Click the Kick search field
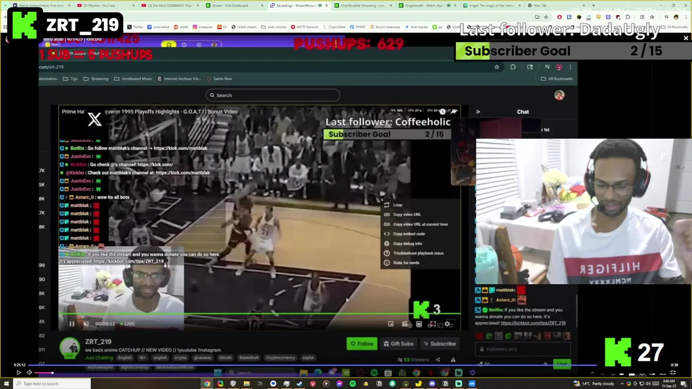692x389 pixels. pos(273,95)
